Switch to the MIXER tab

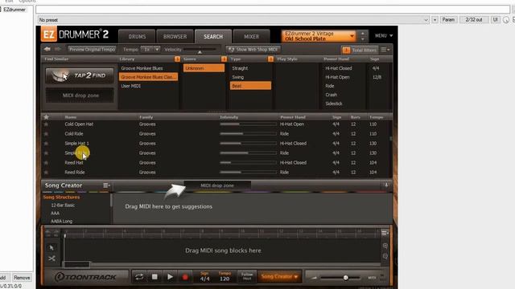(x=251, y=37)
